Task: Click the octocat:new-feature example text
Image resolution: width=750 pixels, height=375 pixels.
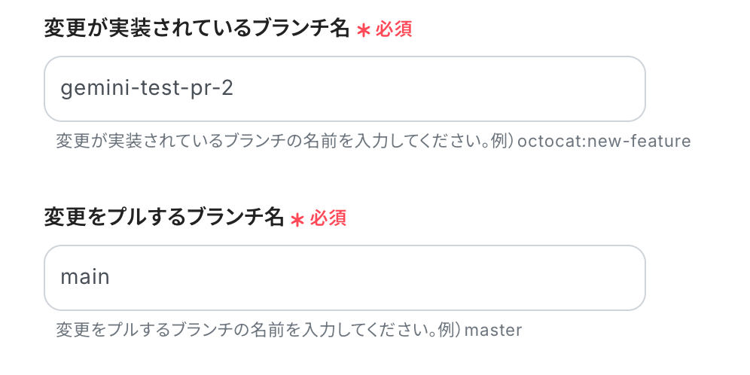Action: point(604,141)
